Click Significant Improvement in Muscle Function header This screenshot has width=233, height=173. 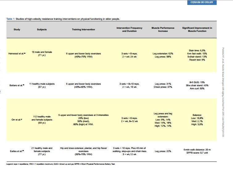[x=197, y=30]
